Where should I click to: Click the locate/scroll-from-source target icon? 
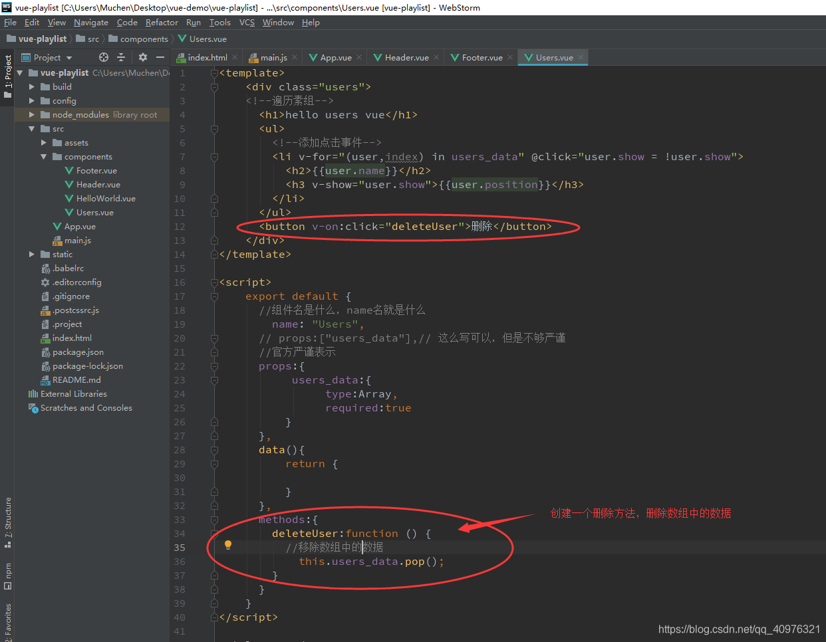(103, 57)
